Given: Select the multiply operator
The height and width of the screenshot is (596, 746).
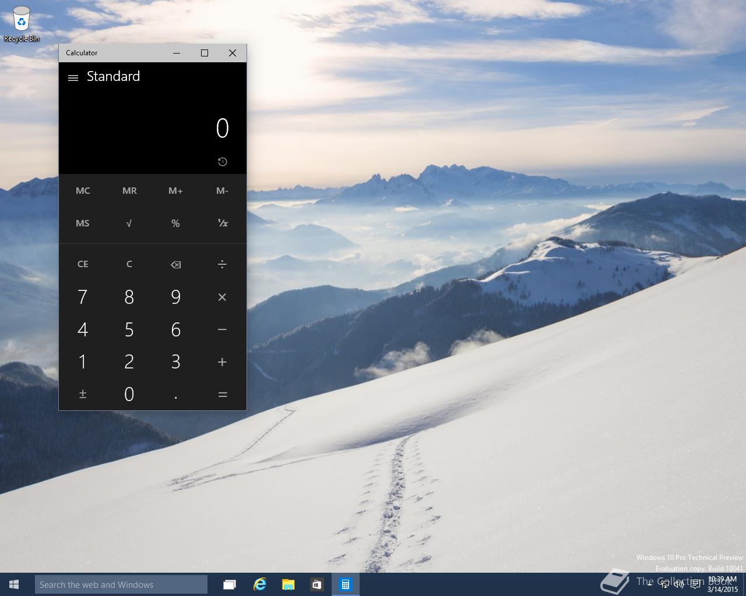Looking at the screenshot, I should pos(222,297).
